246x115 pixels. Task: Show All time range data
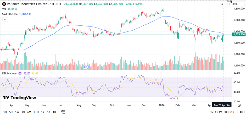tap(54, 112)
